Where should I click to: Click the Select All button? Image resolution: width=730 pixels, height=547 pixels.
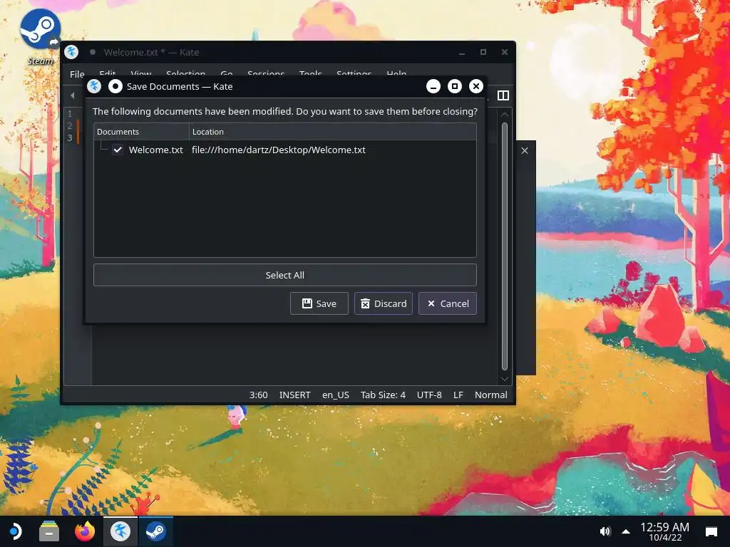click(x=285, y=275)
